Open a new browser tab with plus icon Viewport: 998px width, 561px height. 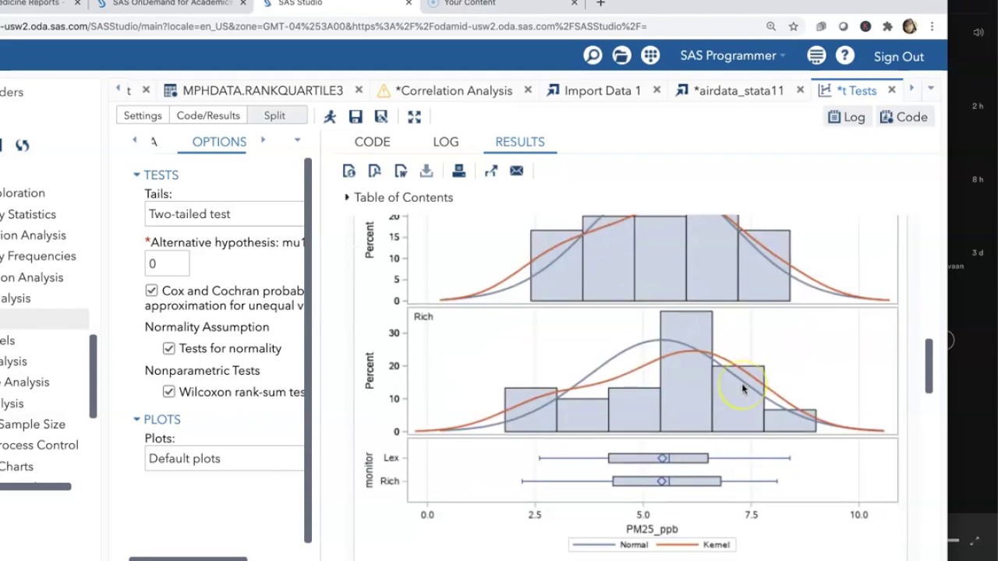coord(600,4)
